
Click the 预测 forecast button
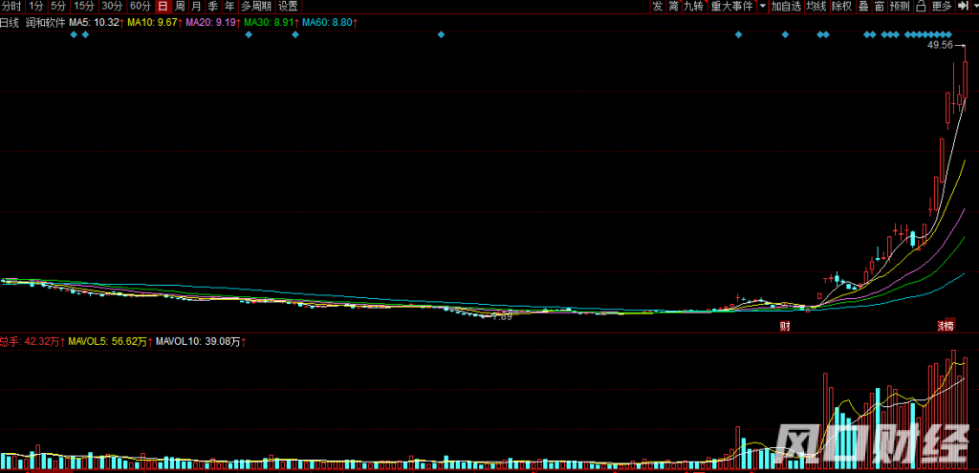900,7
